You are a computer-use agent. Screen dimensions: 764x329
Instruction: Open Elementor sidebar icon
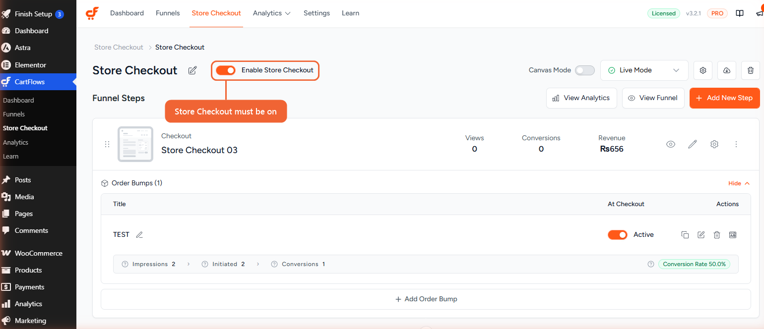(6, 65)
